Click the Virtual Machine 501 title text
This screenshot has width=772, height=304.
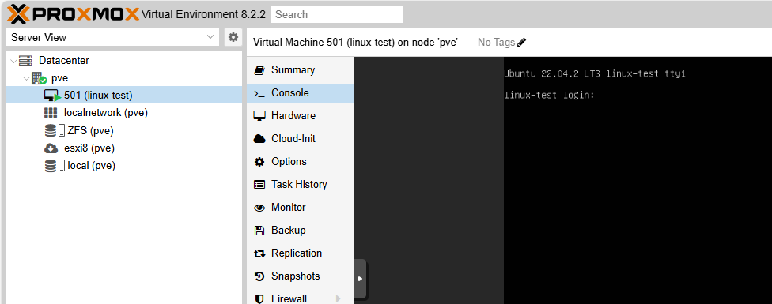pos(355,43)
